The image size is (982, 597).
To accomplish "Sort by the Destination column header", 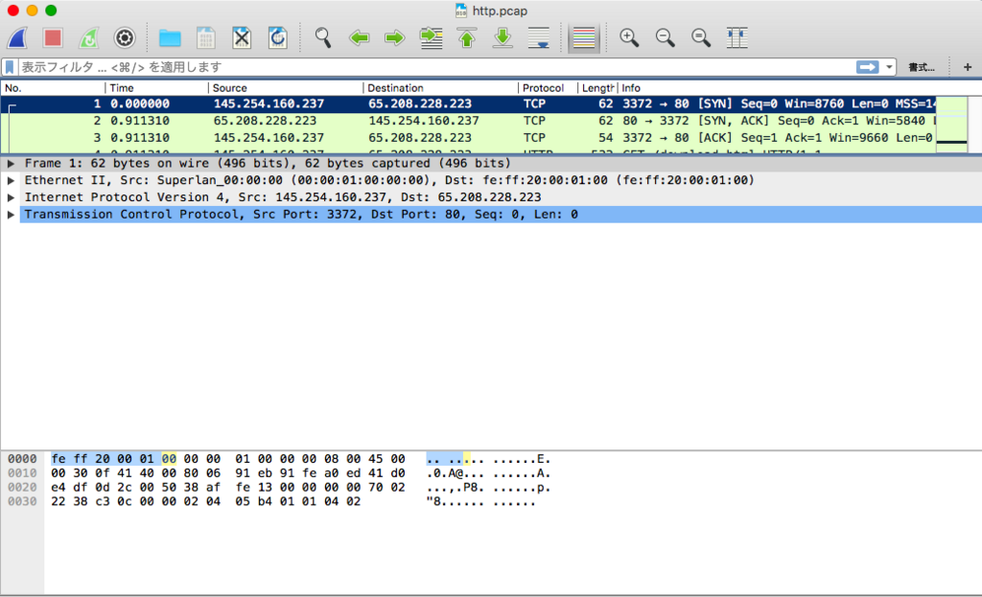I will pyautogui.click(x=440, y=88).
